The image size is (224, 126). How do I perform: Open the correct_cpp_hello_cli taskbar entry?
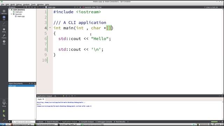tap(67, 125)
